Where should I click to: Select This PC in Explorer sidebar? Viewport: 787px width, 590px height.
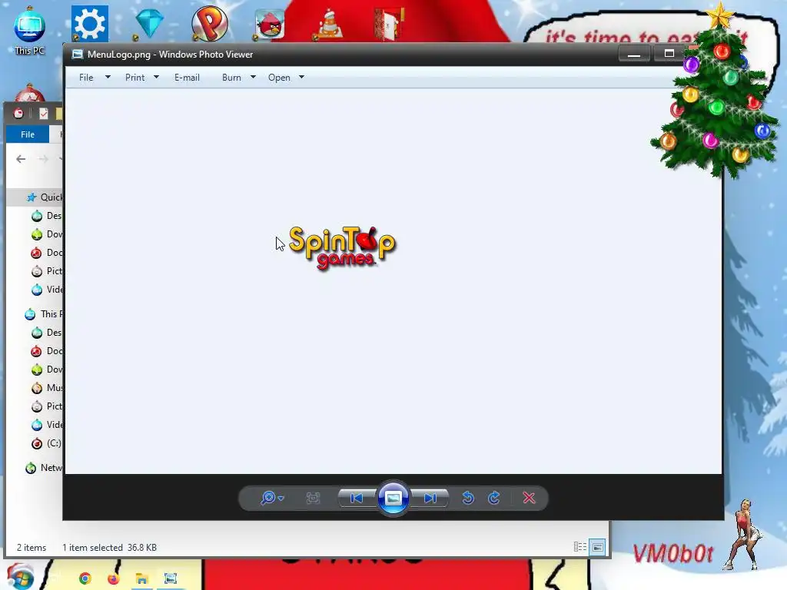(x=43, y=314)
